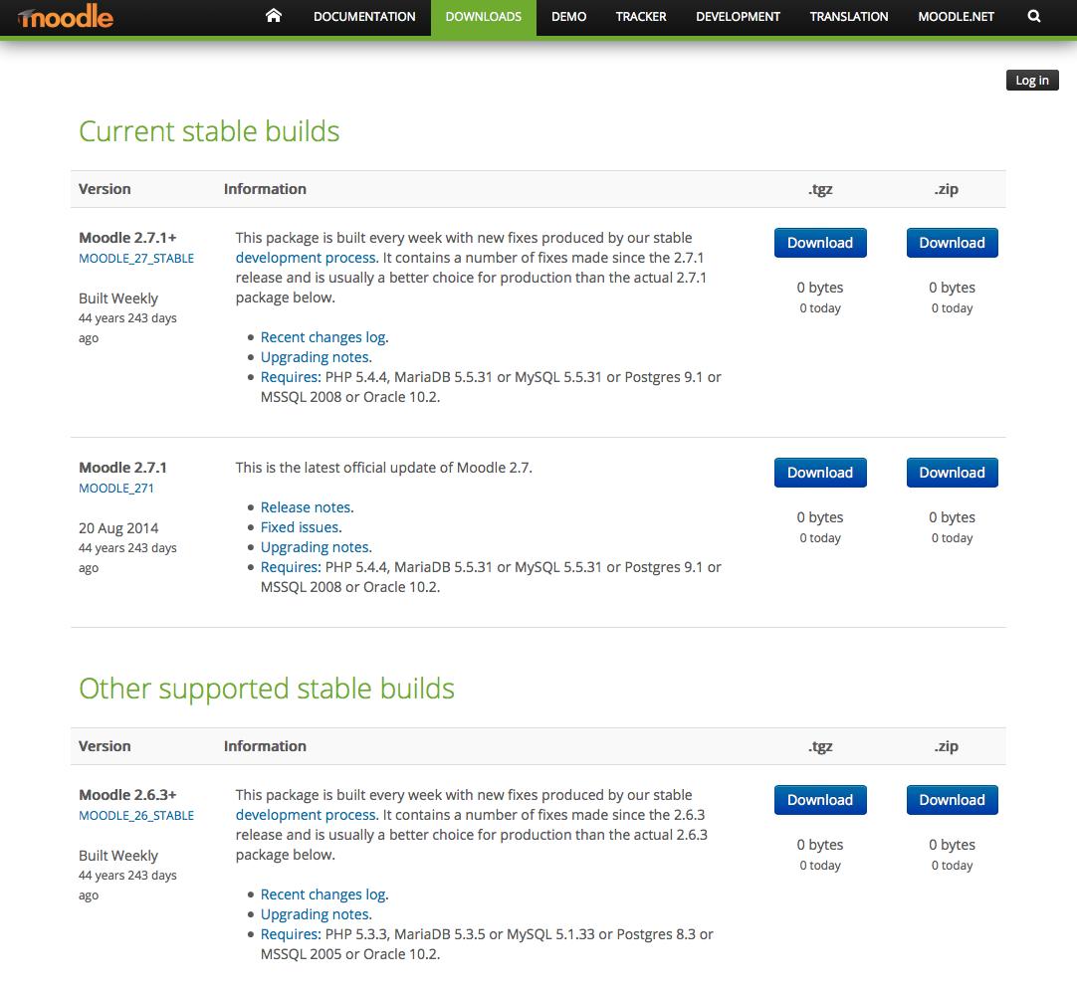Open the MOODLE_26_STABLE link
The width and height of the screenshot is (1077, 992).
(x=136, y=816)
